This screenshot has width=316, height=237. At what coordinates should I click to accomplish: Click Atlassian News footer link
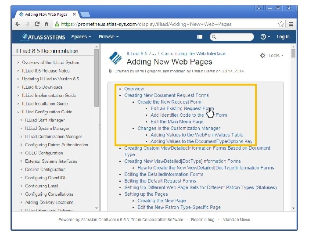[236, 220]
